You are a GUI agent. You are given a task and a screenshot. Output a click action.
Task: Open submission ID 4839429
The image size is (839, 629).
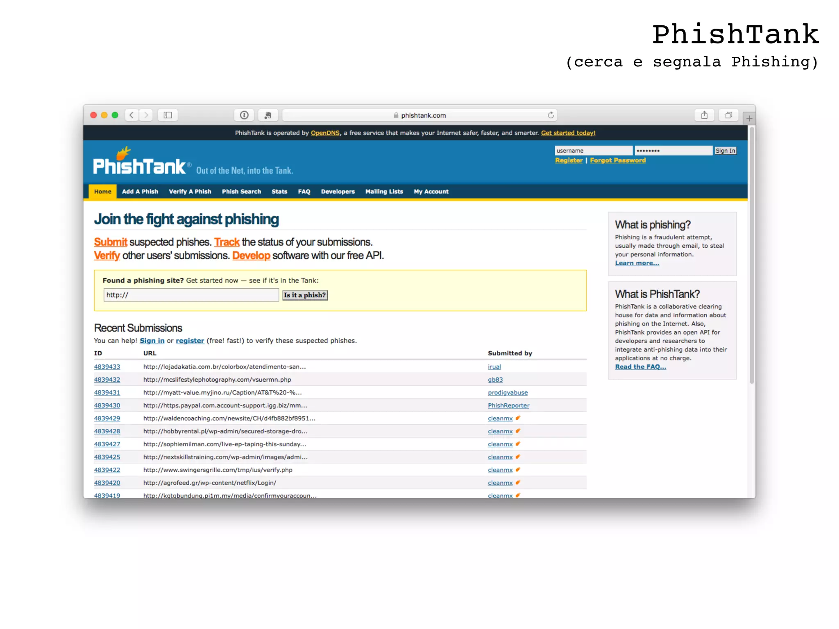(x=107, y=418)
